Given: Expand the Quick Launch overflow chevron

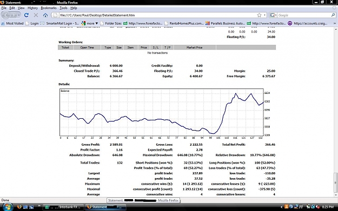Looking at the screenshot, I should (39, 206).
